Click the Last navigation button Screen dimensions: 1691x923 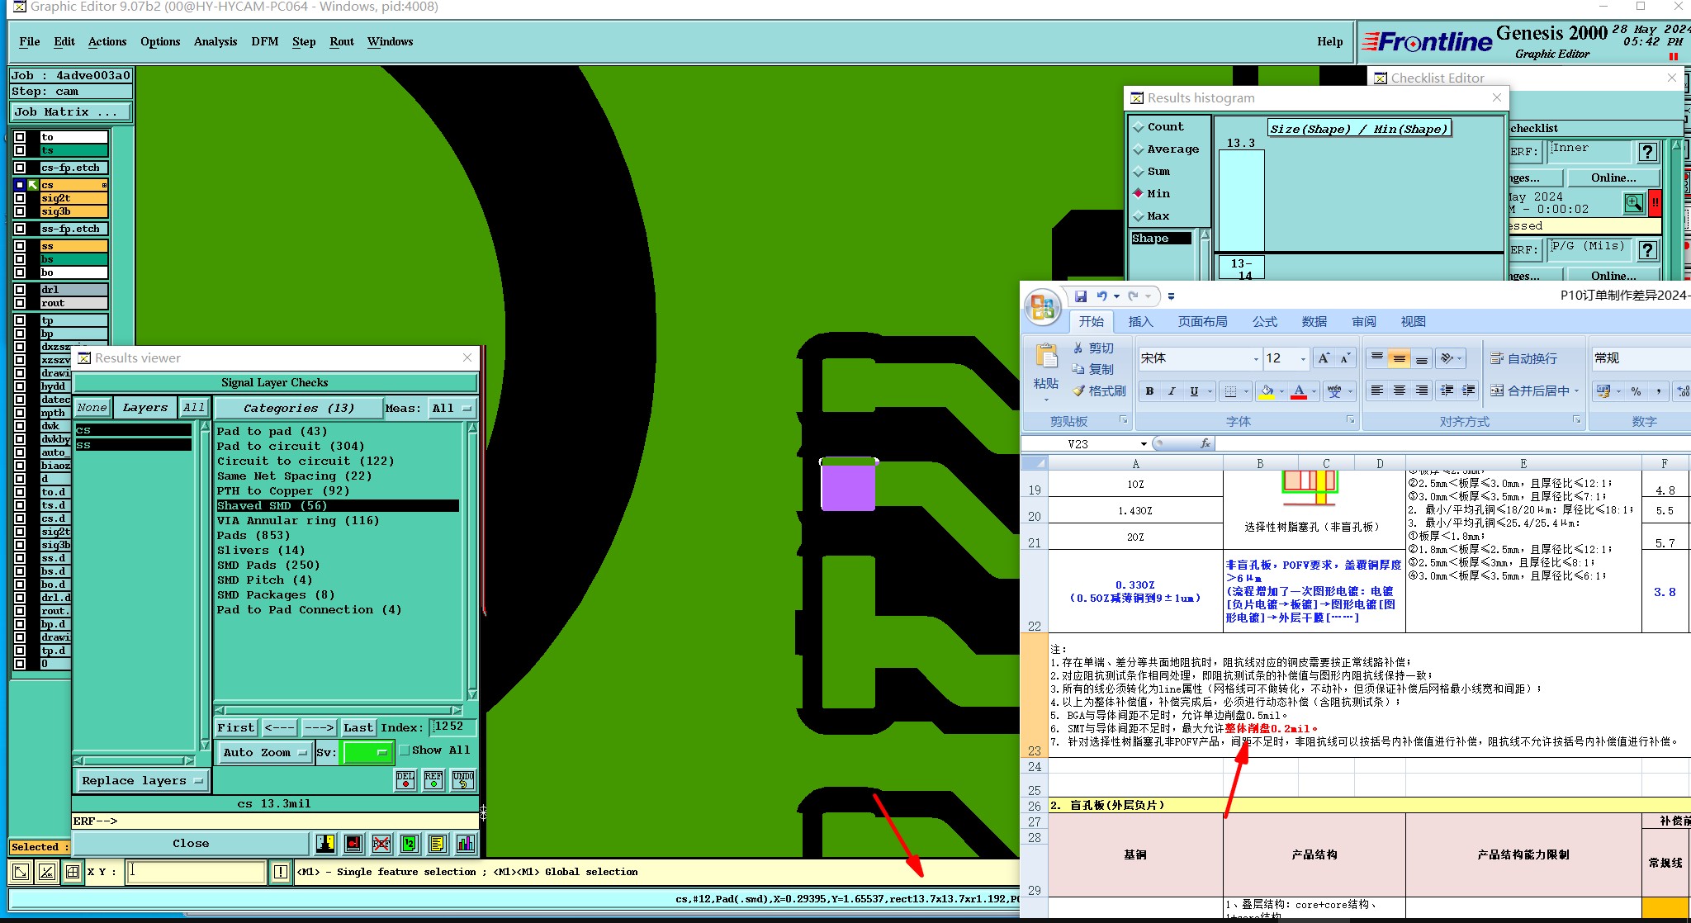tap(358, 727)
